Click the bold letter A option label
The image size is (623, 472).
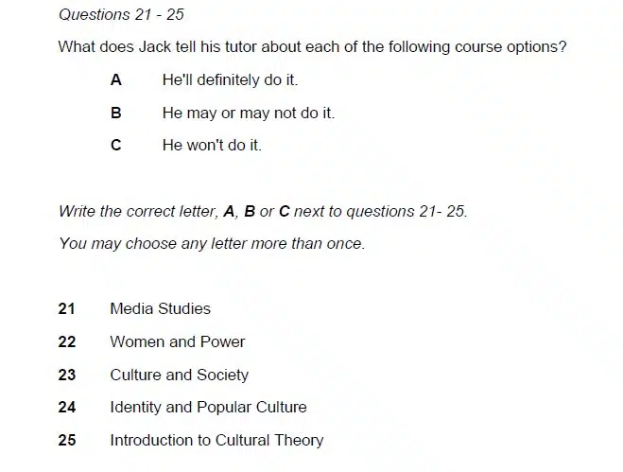click(115, 79)
